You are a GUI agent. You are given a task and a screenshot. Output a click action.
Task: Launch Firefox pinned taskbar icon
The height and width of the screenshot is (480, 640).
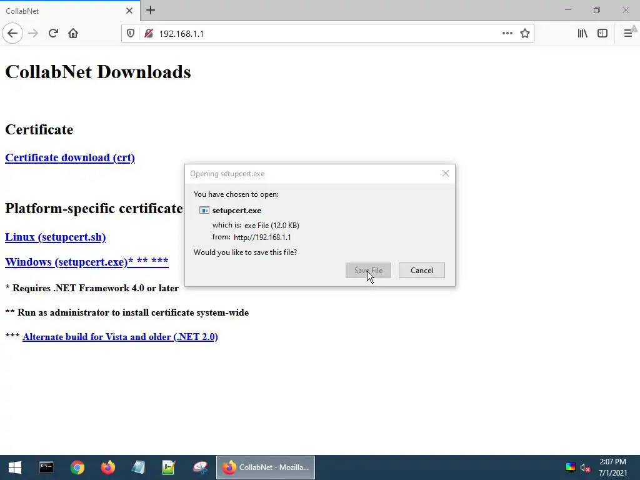pos(108,467)
